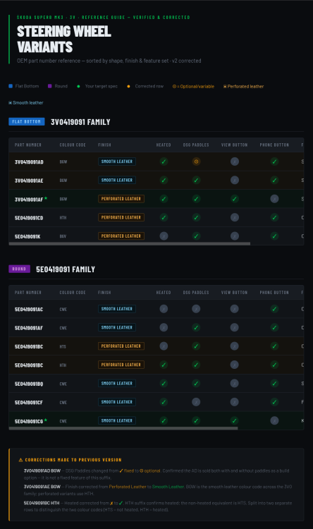313x529 pixels.
Task: Click horizontal scrollbar under the flat-bottom table
Action: [x=130, y=243]
